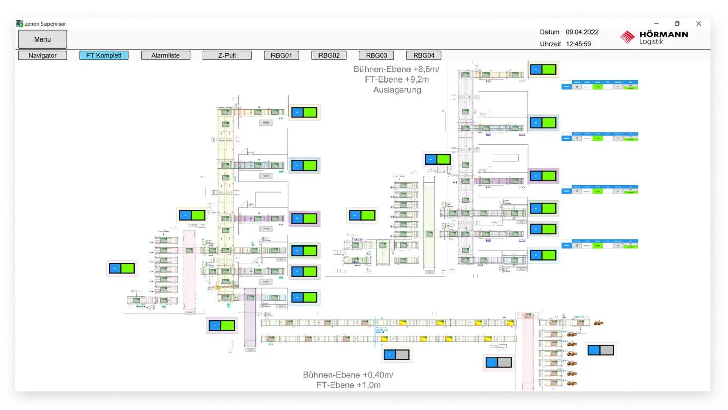Click topmost green cell in right status tables
728x410 pixels.
[598, 87]
